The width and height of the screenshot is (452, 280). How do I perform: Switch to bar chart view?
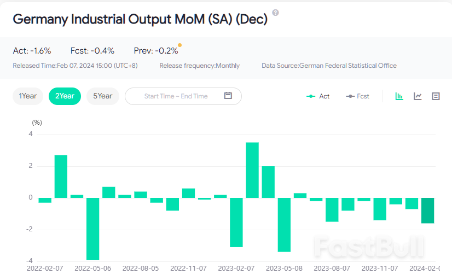pyautogui.click(x=399, y=96)
